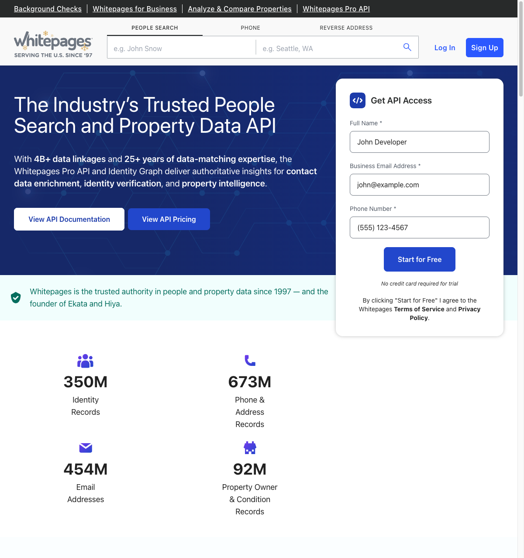
Task: Click into the Business Email Address field
Action: pyautogui.click(x=419, y=185)
